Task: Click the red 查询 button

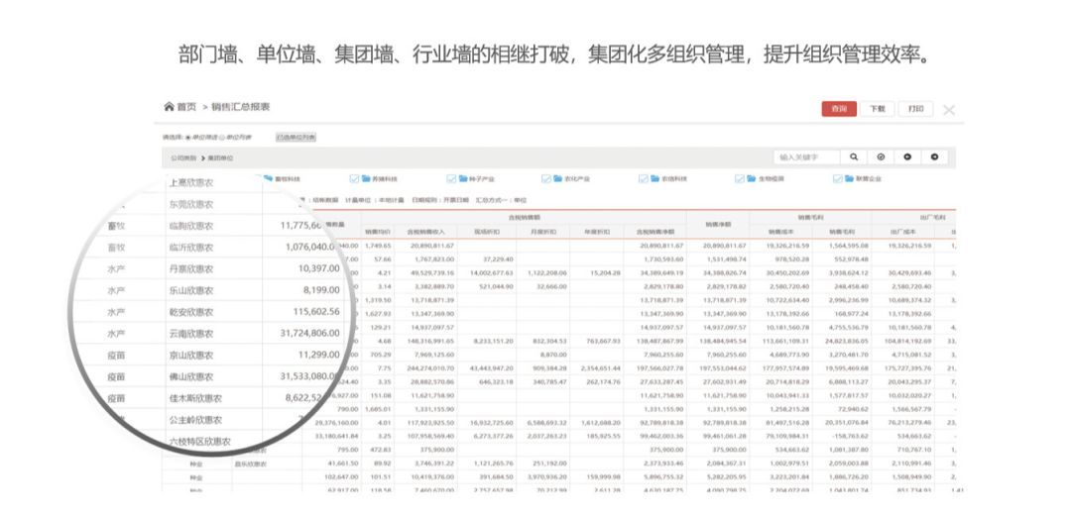Action: point(839,109)
